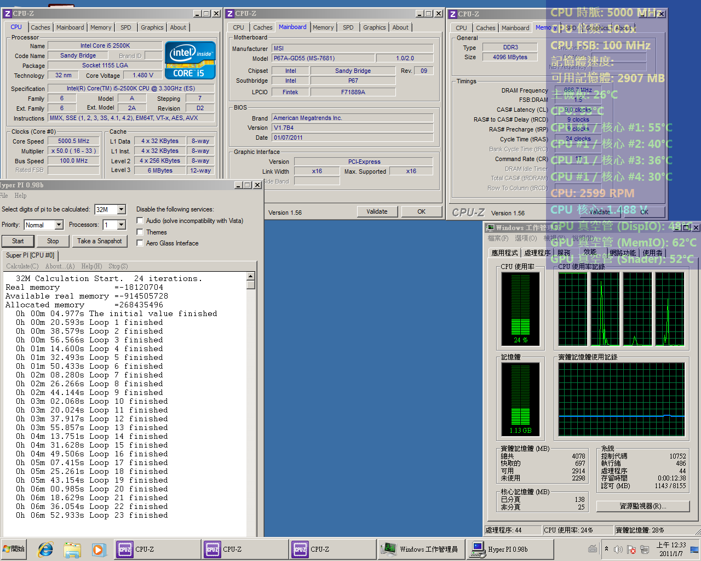Toggle the Aero Glass Interface checkbox

(140, 243)
